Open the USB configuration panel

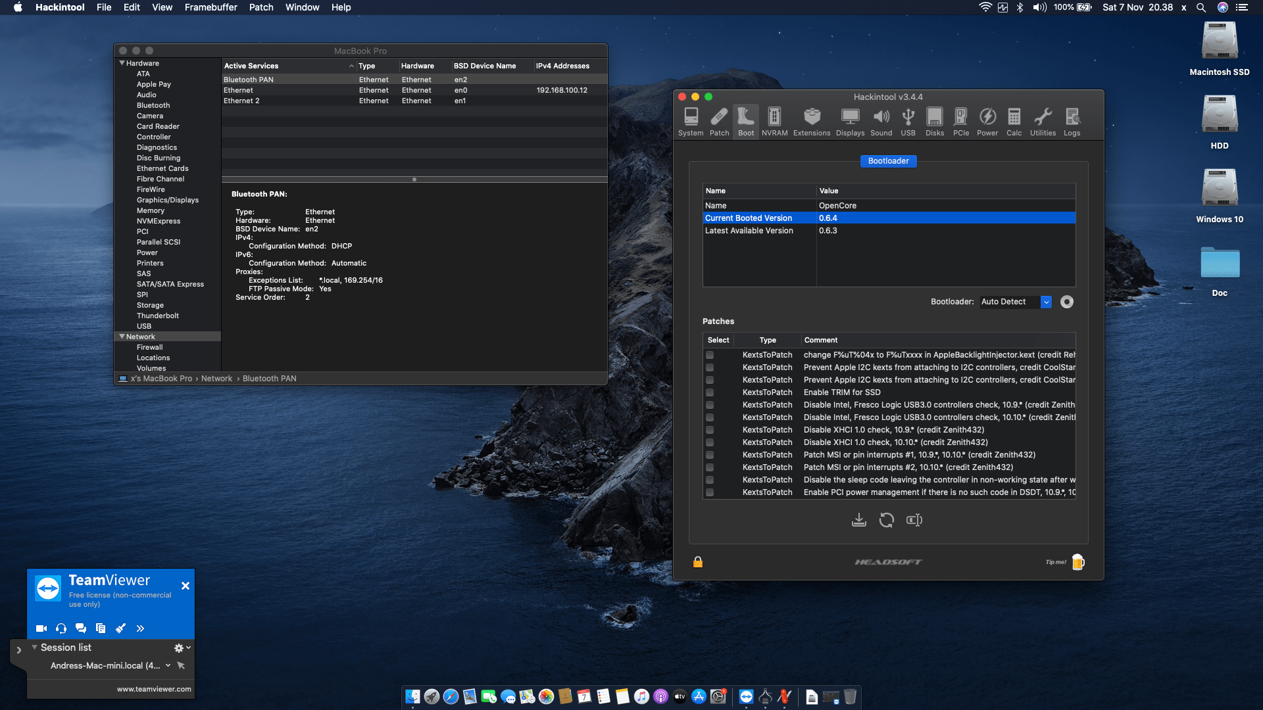point(908,121)
